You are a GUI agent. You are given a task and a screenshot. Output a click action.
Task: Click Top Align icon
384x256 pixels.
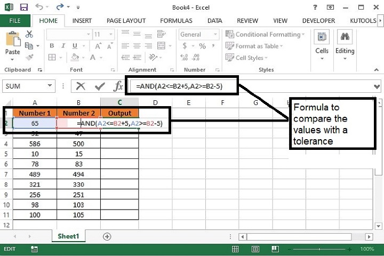click(125, 34)
